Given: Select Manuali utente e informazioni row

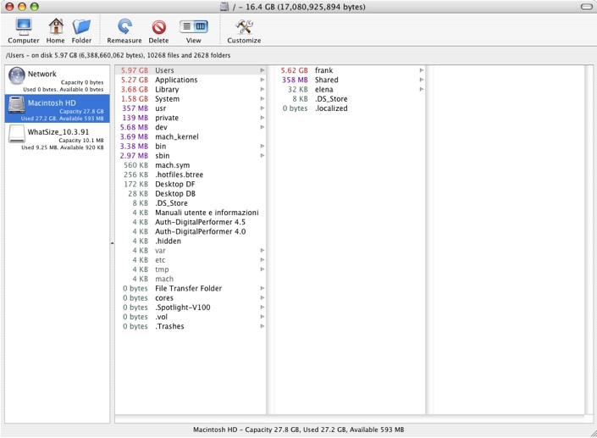Looking at the screenshot, I should [191, 213].
